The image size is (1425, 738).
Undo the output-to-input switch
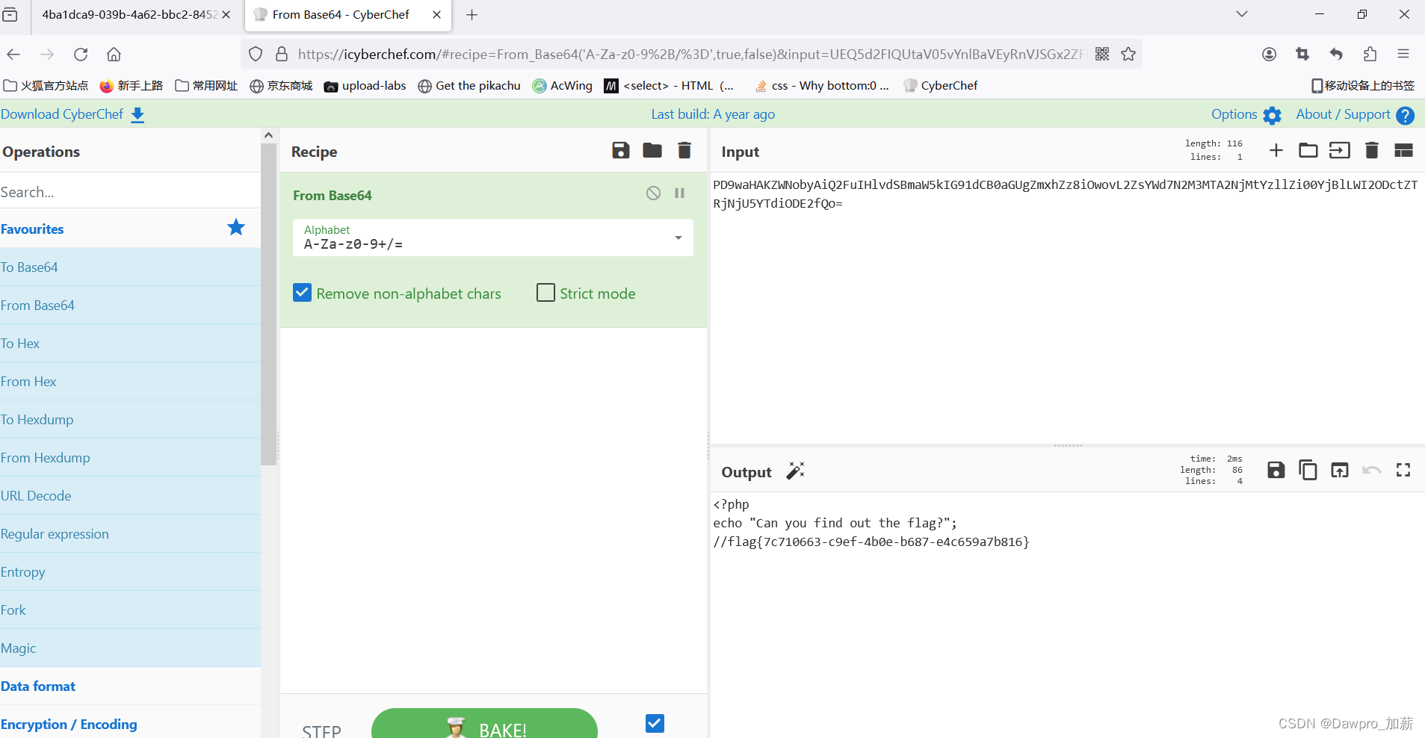point(1371,470)
